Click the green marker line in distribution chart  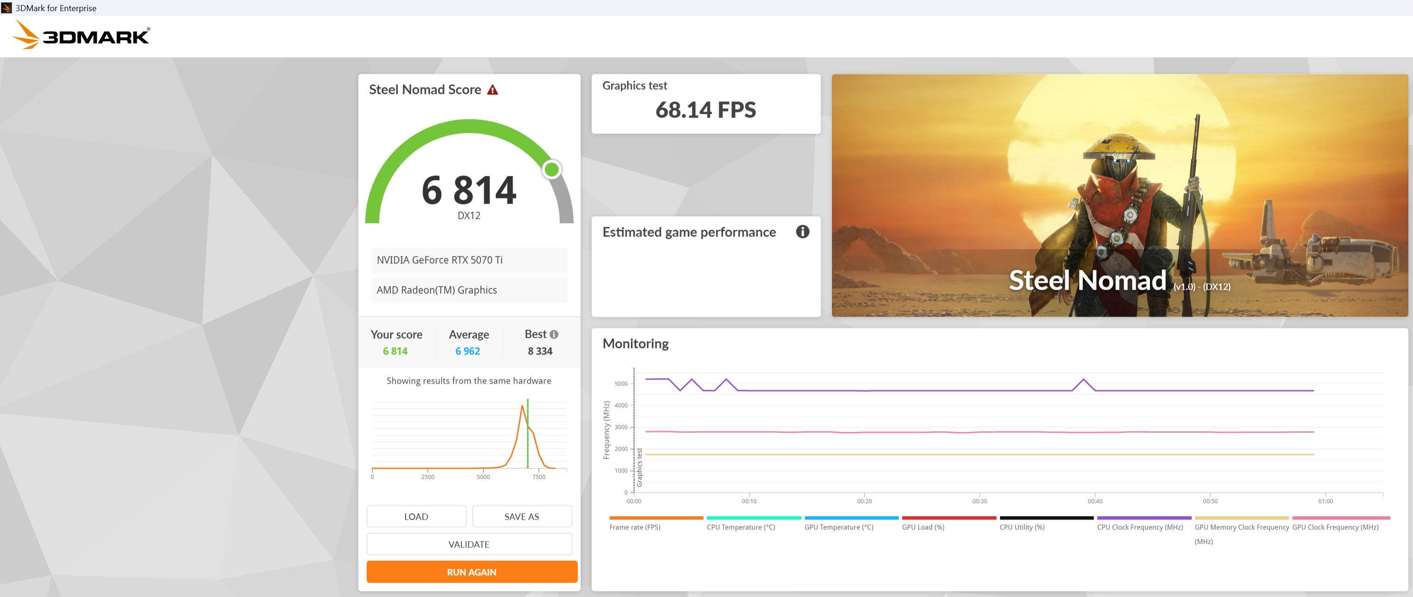[528, 433]
